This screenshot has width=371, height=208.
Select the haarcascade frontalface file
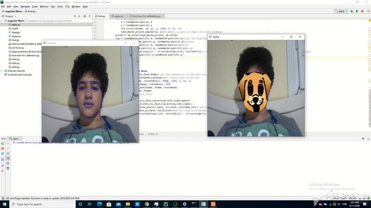point(25,44)
